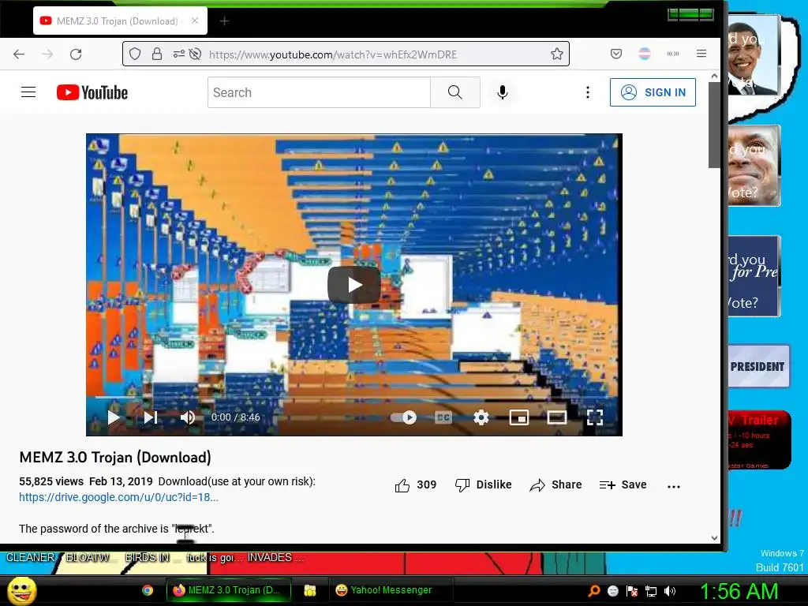The width and height of the screenshot is (808, 606).
Task: Switch to theater mode
Action: (x=556, y=417)
